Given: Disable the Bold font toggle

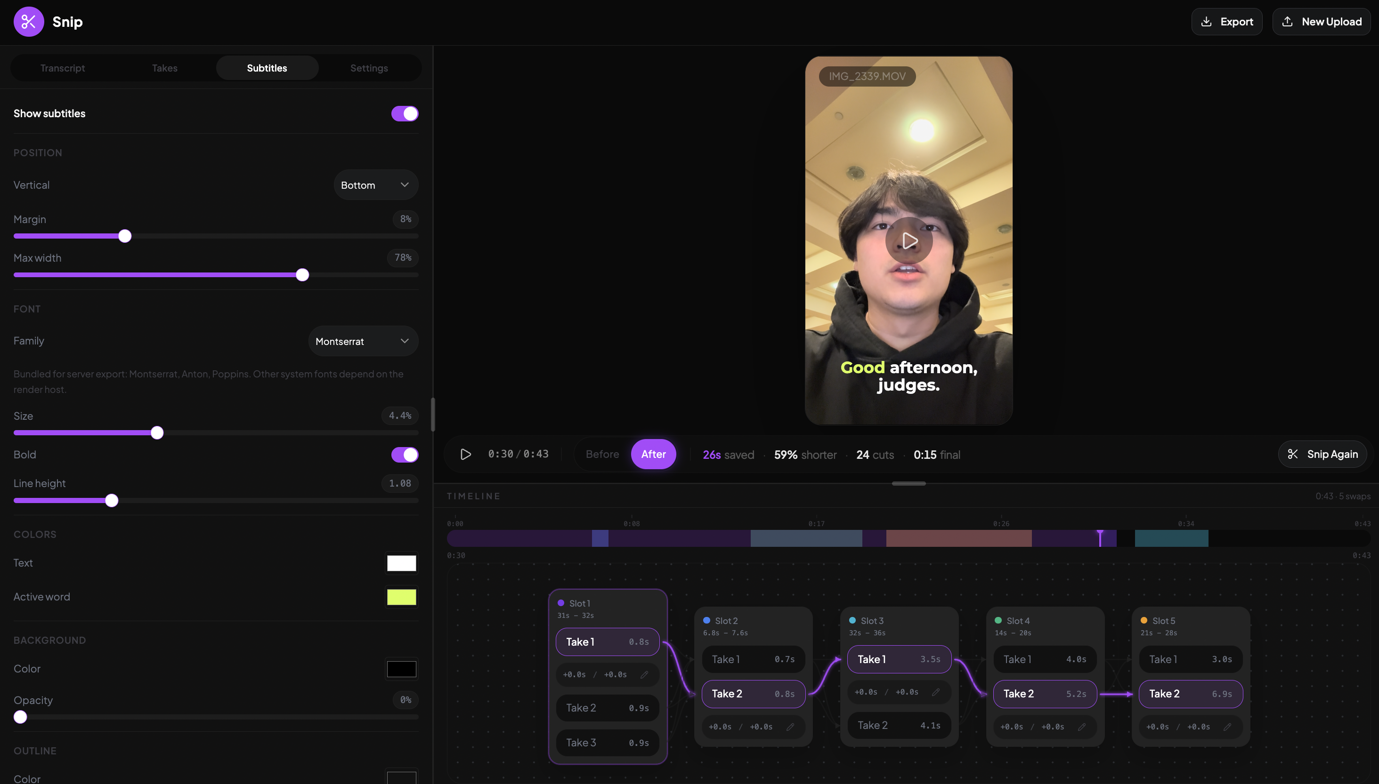Looking at the screenshot, I should (x=404, y=455).
